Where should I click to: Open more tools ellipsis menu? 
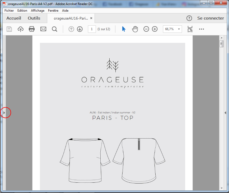201,29
